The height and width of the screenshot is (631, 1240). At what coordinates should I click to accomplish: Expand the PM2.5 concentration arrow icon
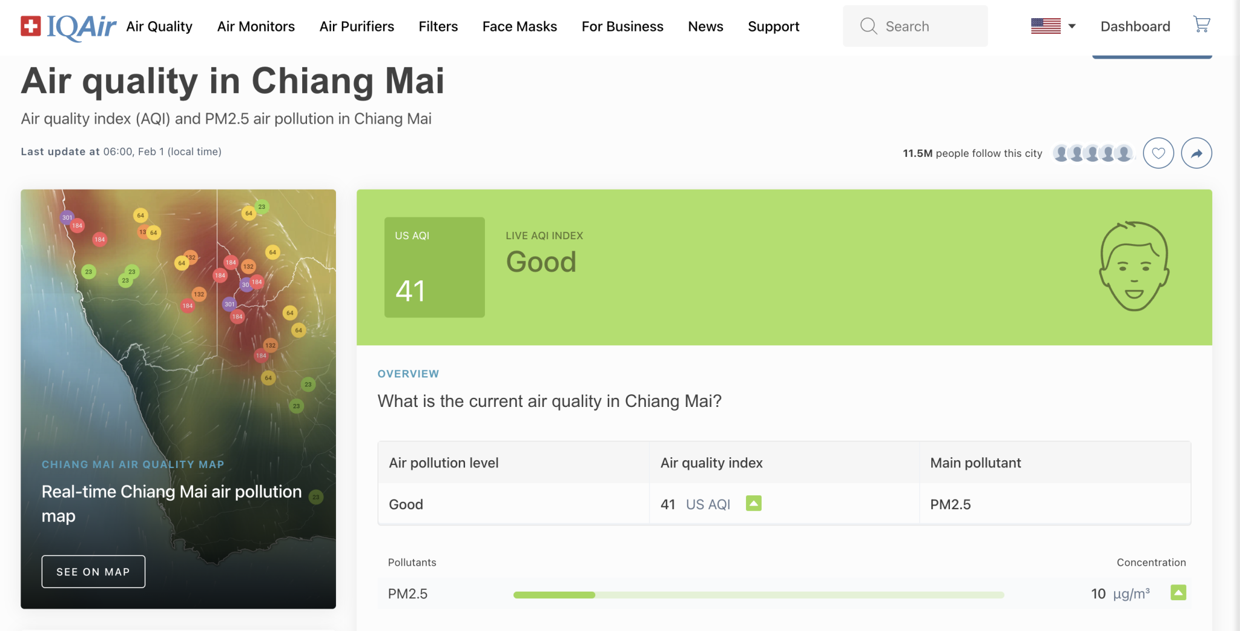click(x=1178, y=592)
